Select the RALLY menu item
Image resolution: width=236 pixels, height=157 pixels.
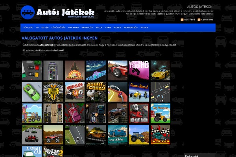click(99, 27)
